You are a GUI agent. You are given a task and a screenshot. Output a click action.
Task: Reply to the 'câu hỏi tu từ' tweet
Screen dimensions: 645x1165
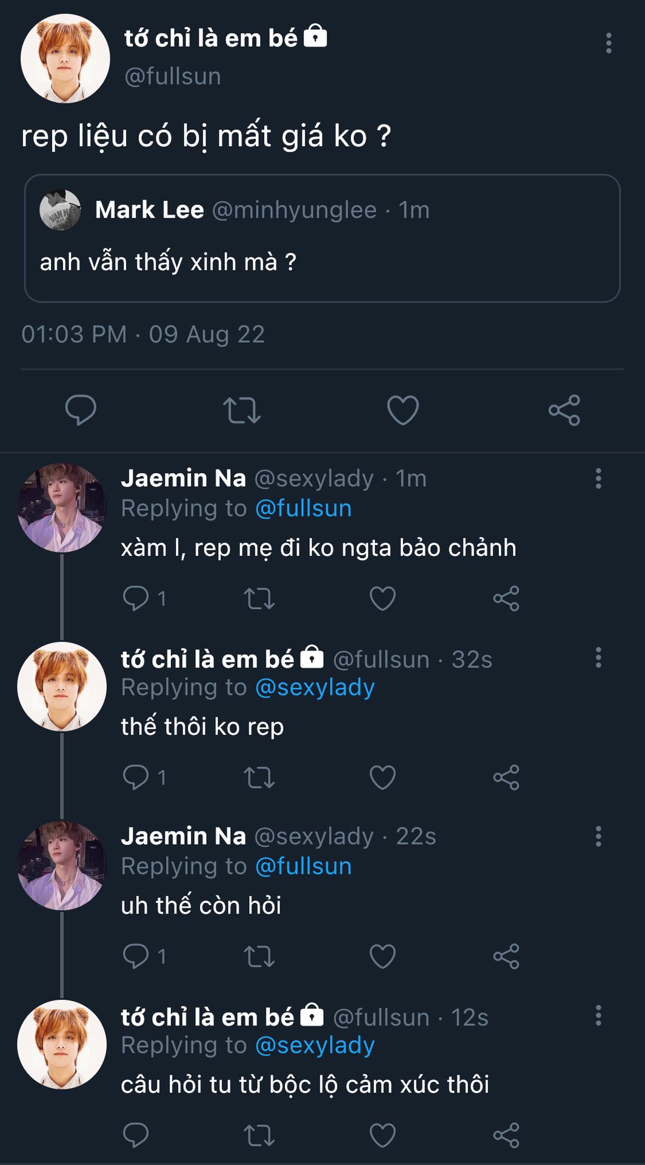click(x=136, y=1135)
